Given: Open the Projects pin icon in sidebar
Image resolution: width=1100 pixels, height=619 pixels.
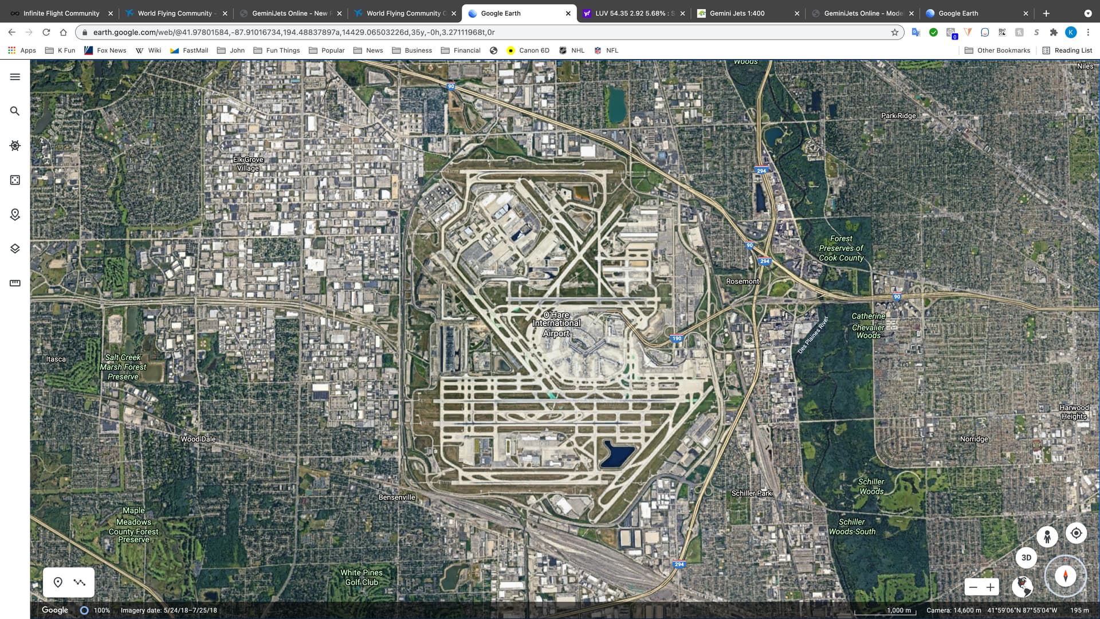Looking at the screenshot, I should [15, 214].
